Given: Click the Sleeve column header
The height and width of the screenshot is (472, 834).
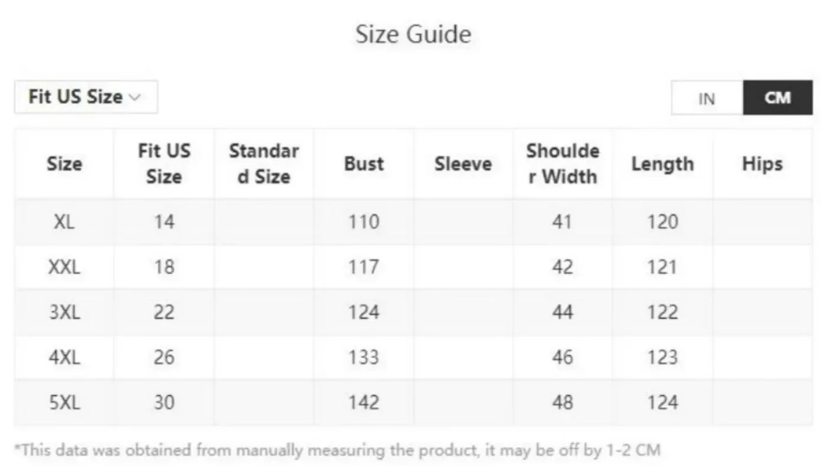Looking at the screenshot, I should point(463,163).
